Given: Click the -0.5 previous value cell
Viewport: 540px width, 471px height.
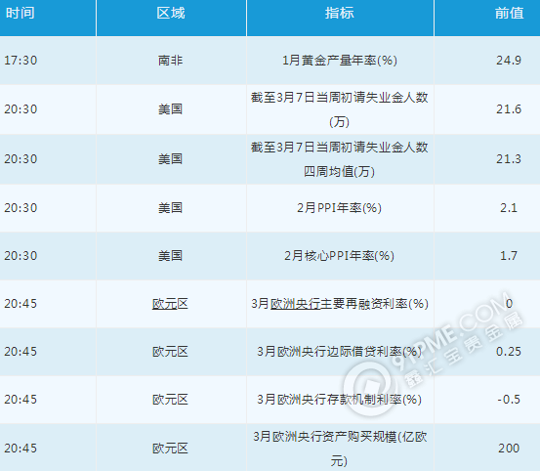Looking at the screenshot, I should click(x=509, y=400).
